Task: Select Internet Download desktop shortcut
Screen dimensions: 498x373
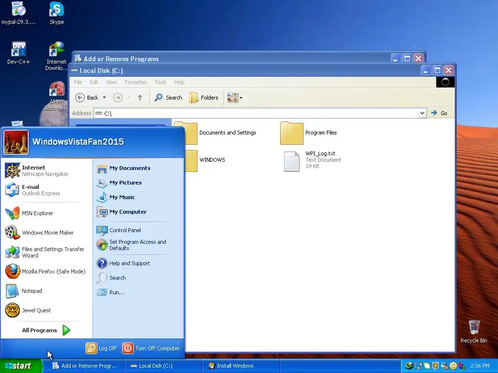Action: tap(56, 56)
